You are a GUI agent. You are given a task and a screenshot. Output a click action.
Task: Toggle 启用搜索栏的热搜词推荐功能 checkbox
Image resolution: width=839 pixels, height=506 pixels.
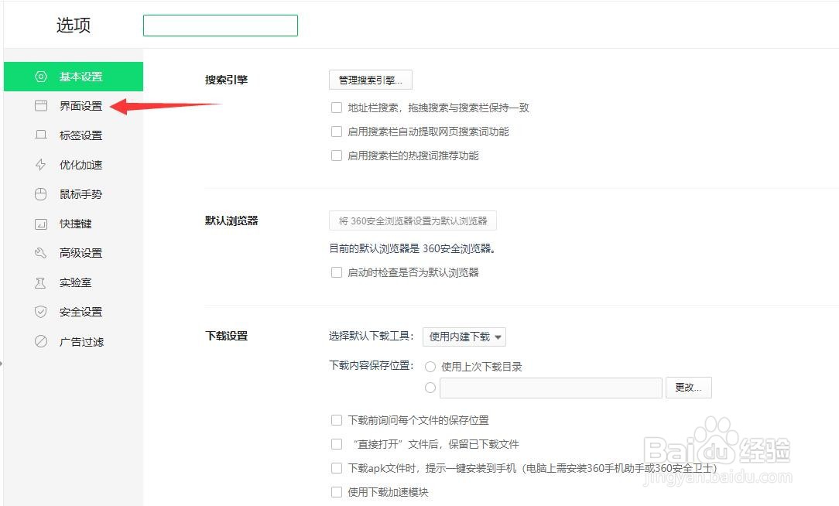337,156
